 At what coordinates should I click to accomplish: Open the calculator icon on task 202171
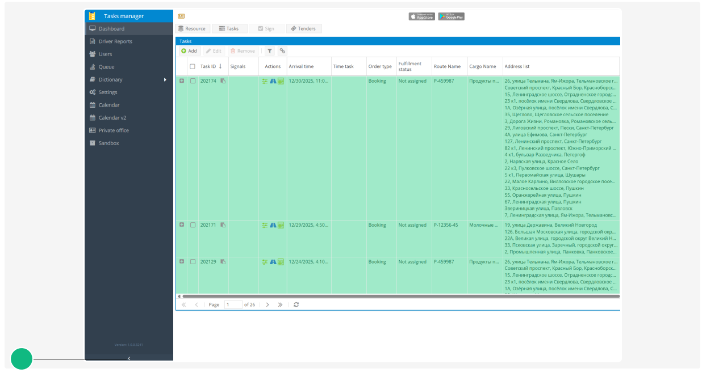pos(281,225)
